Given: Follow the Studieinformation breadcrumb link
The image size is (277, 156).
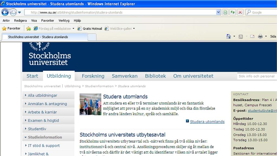Looking at the screenshot, I should (x=99, y=86).
